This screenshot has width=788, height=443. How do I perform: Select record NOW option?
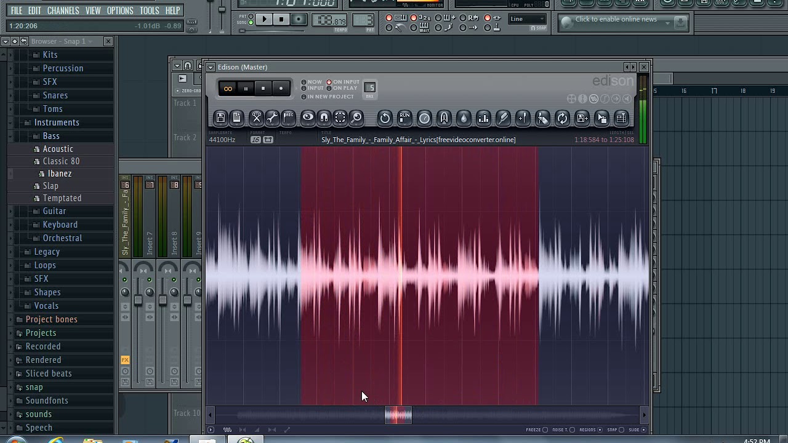click(312, 82)
